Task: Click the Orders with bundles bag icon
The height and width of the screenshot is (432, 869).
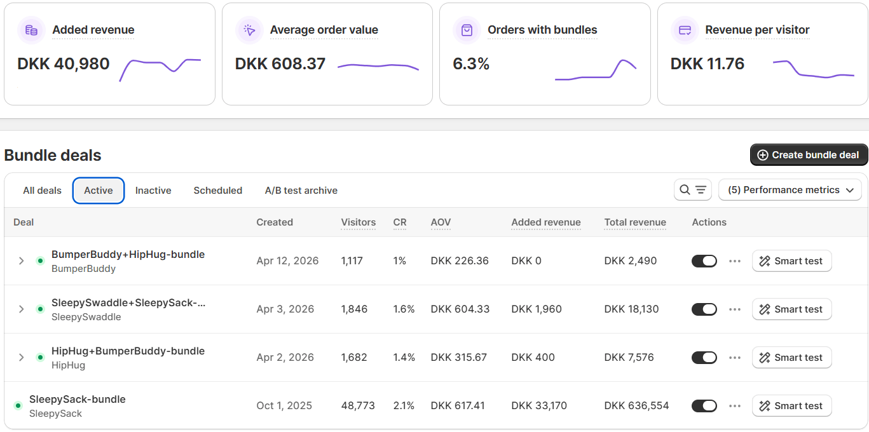Action: click(467, 30)
